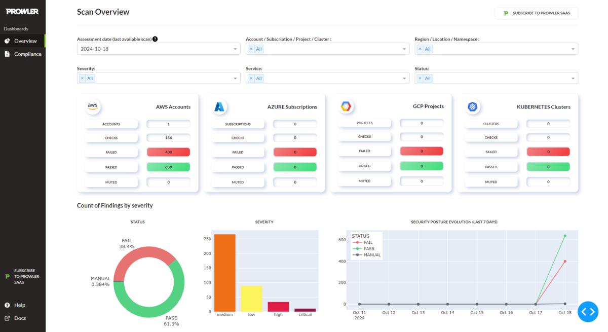Viewport: 608px width, 332px height.
Task: Expand the Region / Location dropdown arrow
Action: tap(573, 49)
